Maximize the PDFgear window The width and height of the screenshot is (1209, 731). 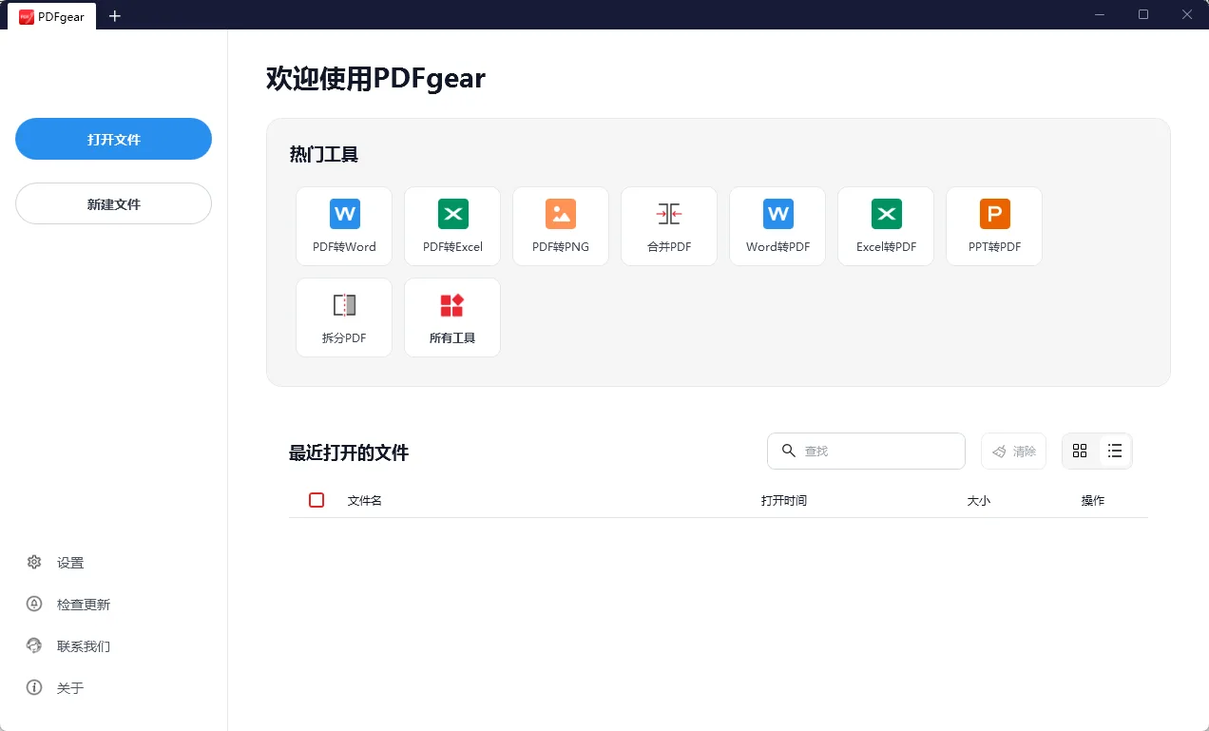pyautogui.click(x=1143, y=14)
